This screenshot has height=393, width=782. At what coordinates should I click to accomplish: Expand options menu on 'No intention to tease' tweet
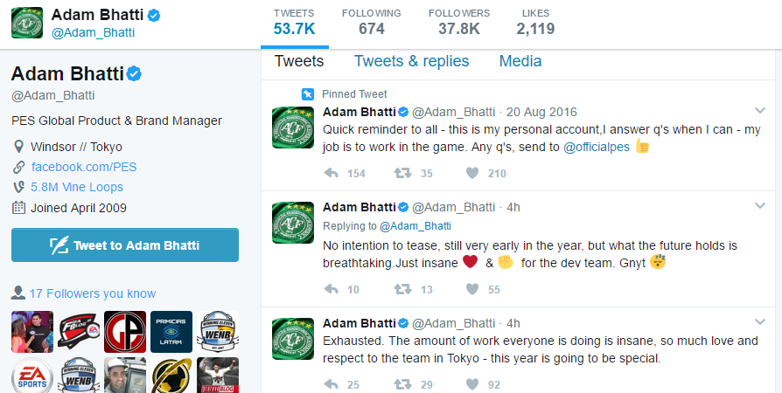760,205
